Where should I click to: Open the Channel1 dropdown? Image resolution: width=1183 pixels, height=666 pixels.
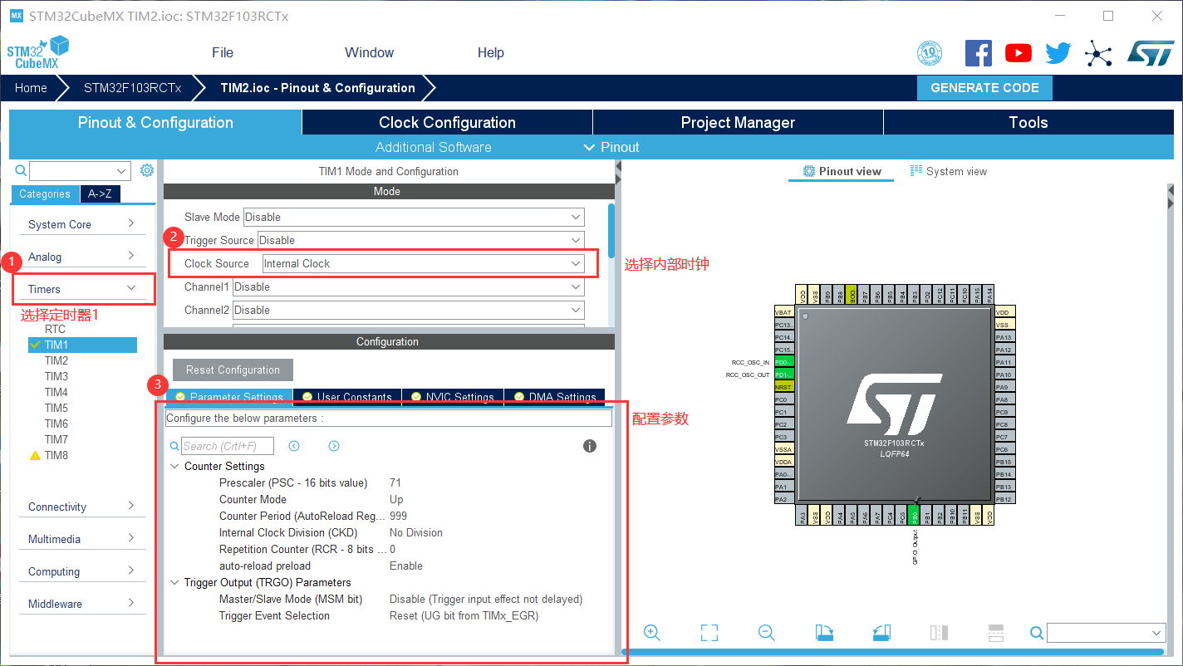point(409,286)
